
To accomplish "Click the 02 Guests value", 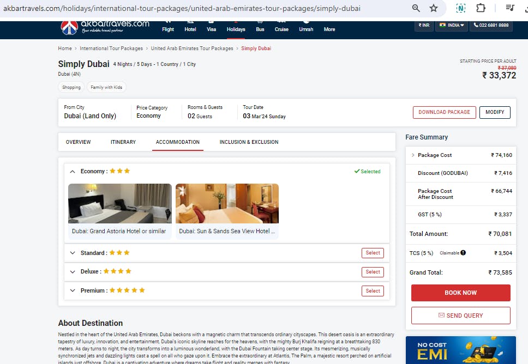I will click(x=200, y=116).
